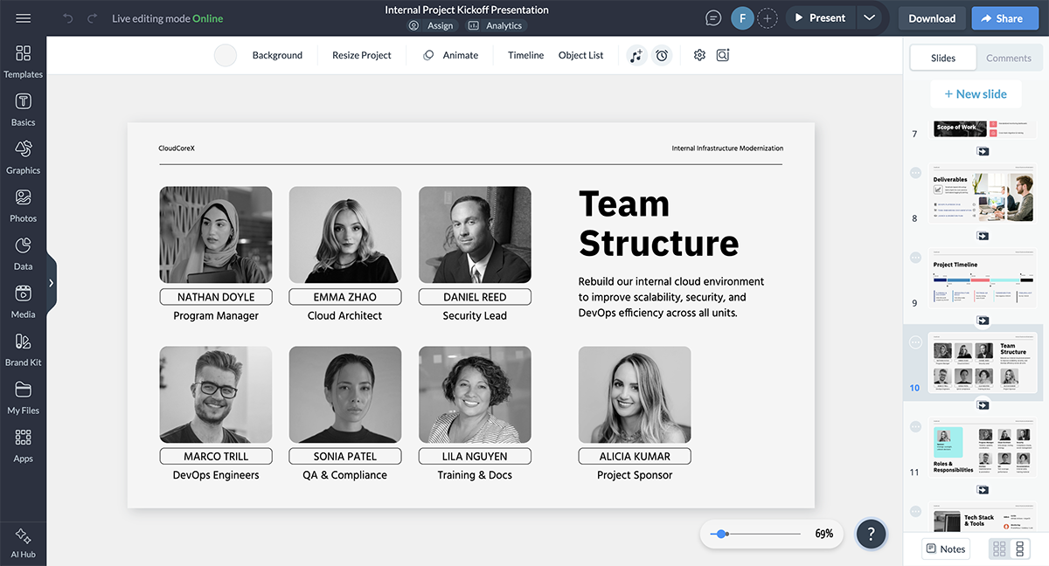Viewport: 1049px width, 566px height.
Task: Open the comments speech bubble icon
Action: tap(714, 18)
